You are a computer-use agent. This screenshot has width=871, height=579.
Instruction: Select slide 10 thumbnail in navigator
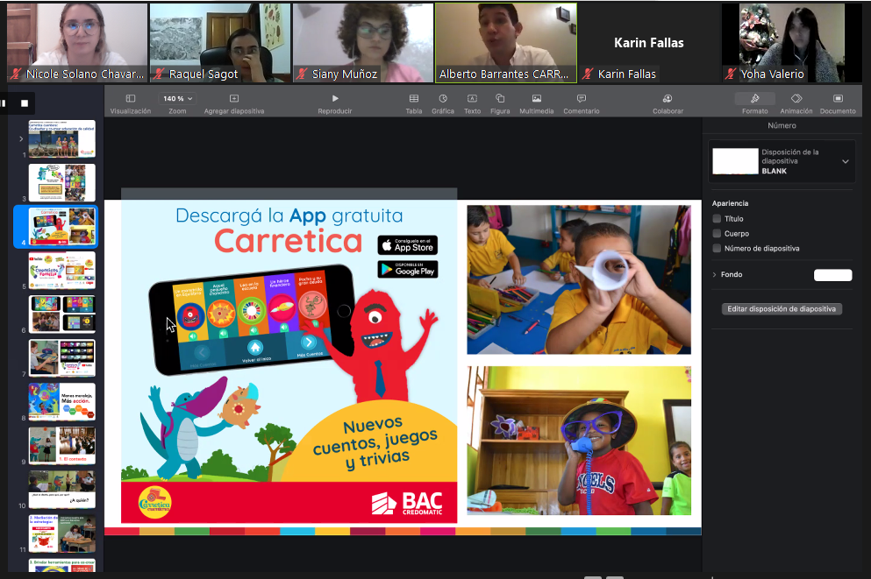point(61,489)
